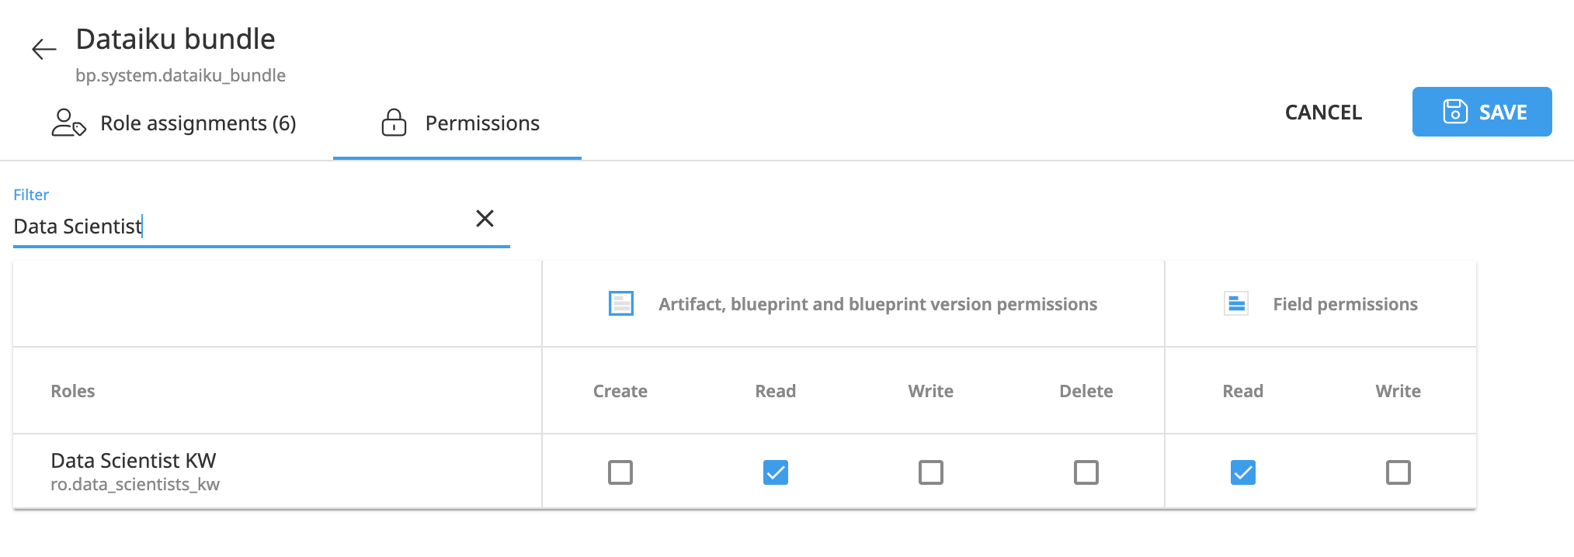Screen dimensions: 1574x557
Task: Cancel the permission changes
Action: tap(1323, 112)
